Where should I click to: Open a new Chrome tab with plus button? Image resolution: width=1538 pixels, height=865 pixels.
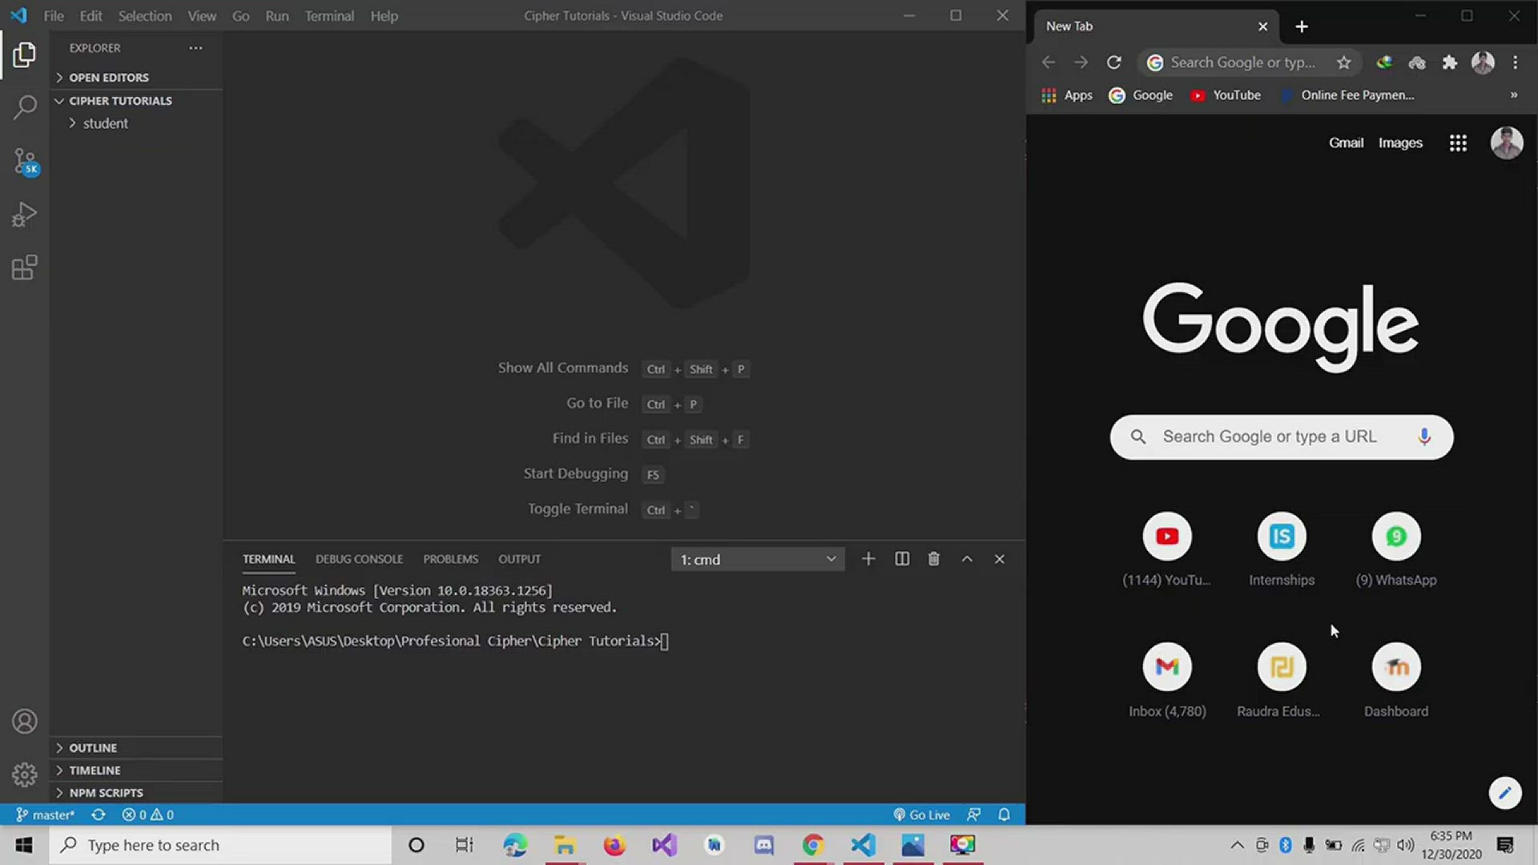pos(1302,26)
